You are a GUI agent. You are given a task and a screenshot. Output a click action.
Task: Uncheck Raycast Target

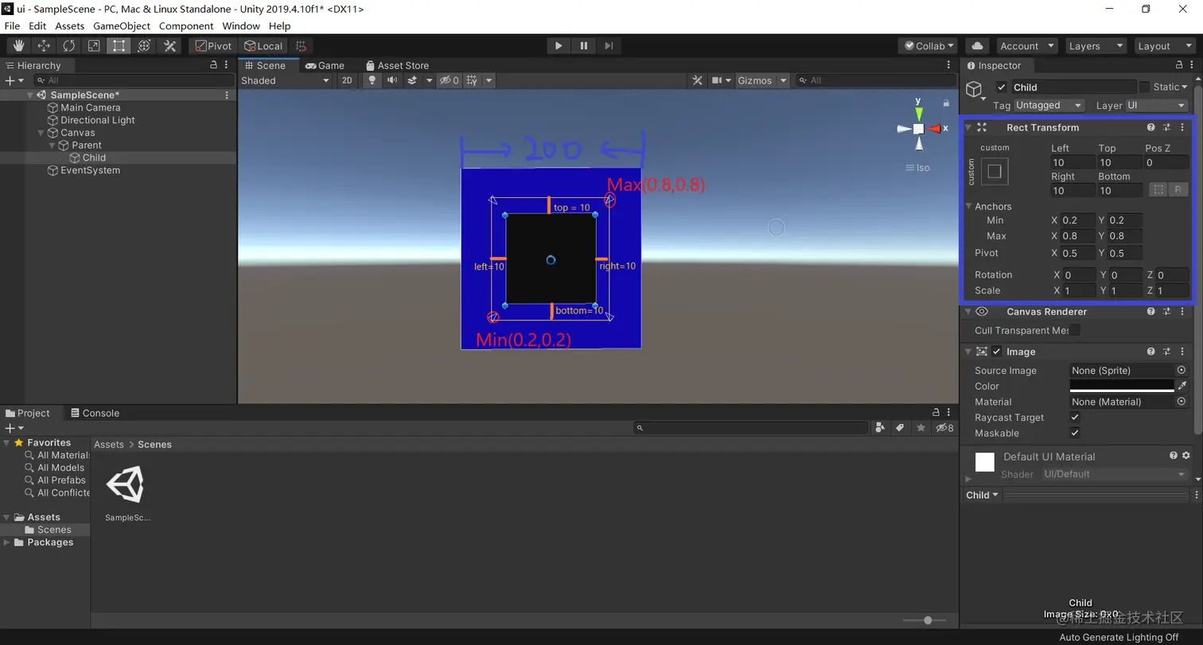pos(1075,418)
